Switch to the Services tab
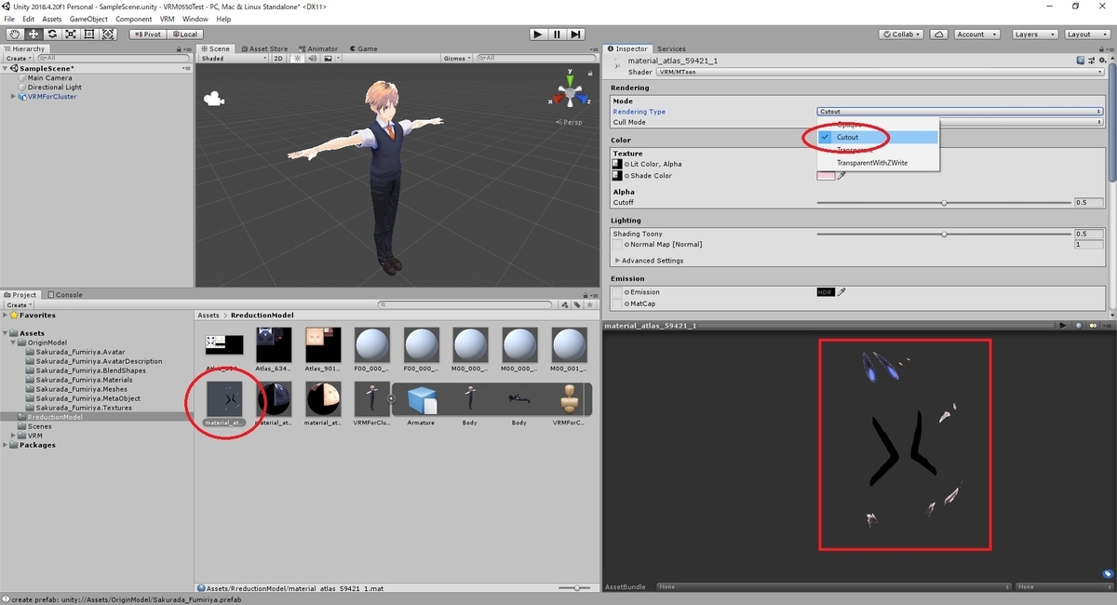1117x605 pixels. point(671,48)
